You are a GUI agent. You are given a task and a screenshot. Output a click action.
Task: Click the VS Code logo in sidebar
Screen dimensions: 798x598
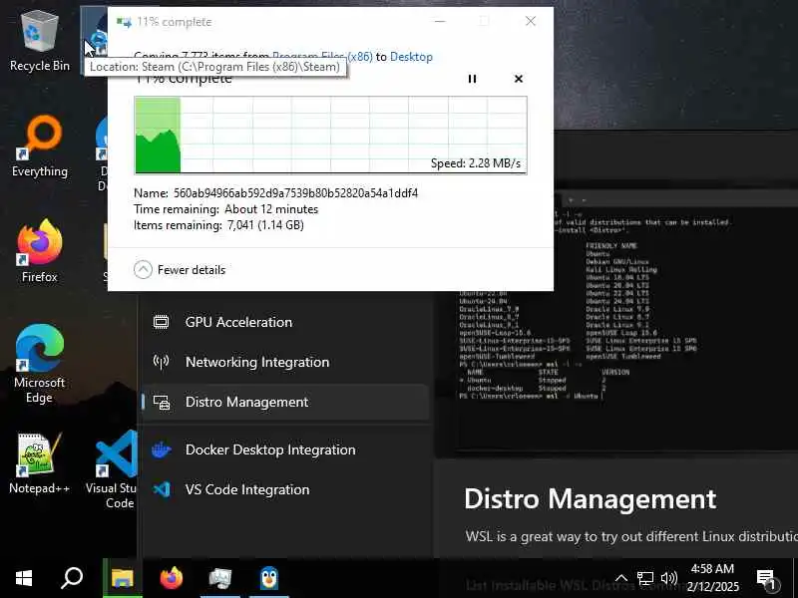[x=162, y=489]
